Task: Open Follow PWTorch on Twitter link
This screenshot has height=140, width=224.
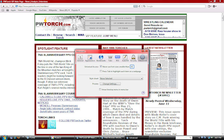Action: 75,120
